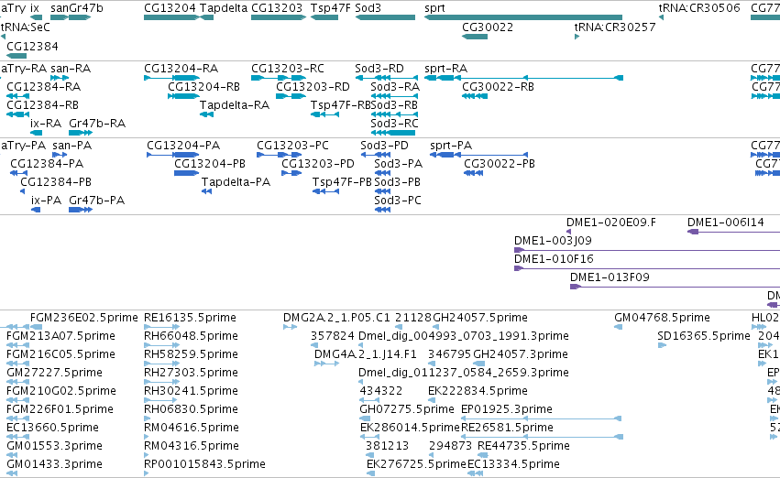Click the Gr47b-PA protein label

[97, 201]
